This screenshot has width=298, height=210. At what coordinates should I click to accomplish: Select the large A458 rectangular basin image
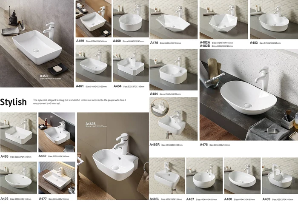[37, 44]
